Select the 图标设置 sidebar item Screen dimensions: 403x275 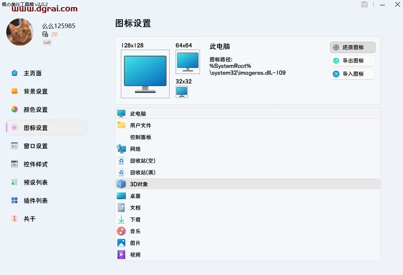[x=46, y=128]
